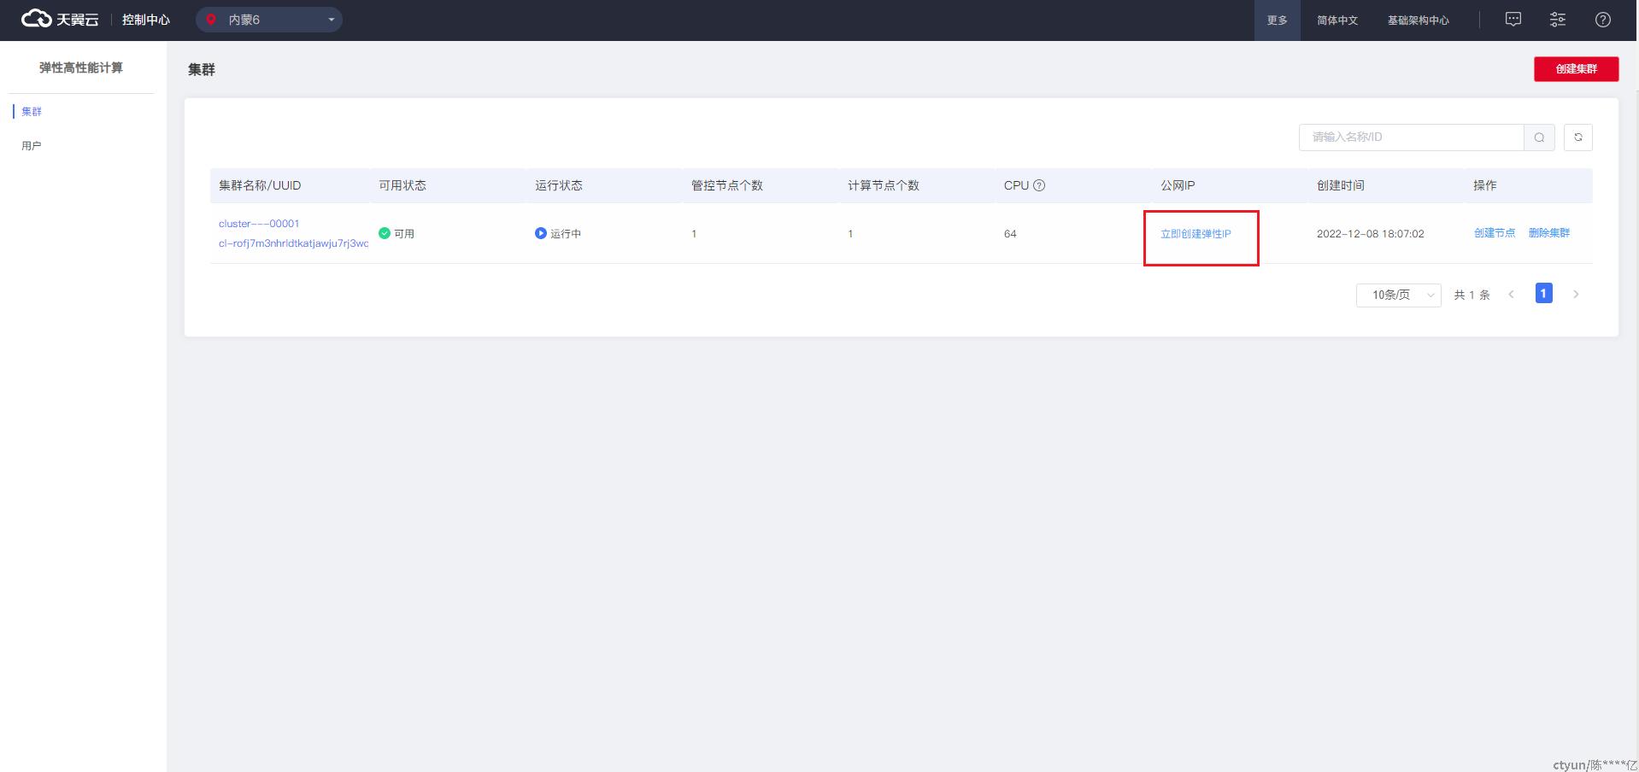Refresh the cluster list
The height and width of the screenshot is (772, 1639).
click(1578, 137)
